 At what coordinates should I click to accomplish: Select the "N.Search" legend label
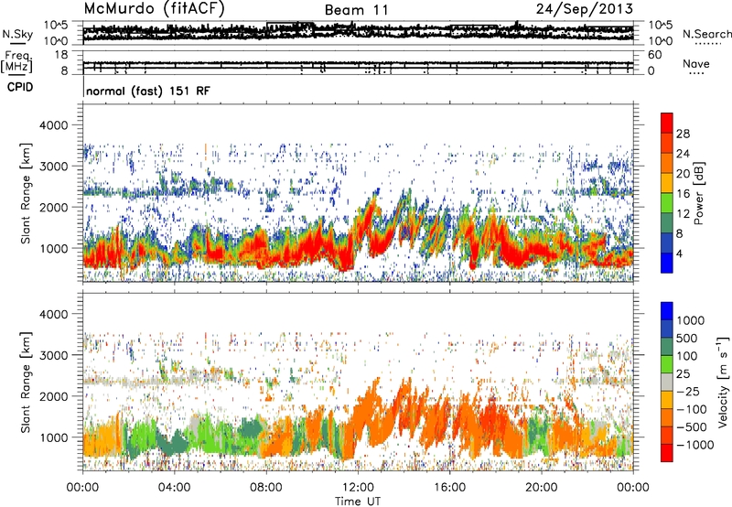pos(706,34)
